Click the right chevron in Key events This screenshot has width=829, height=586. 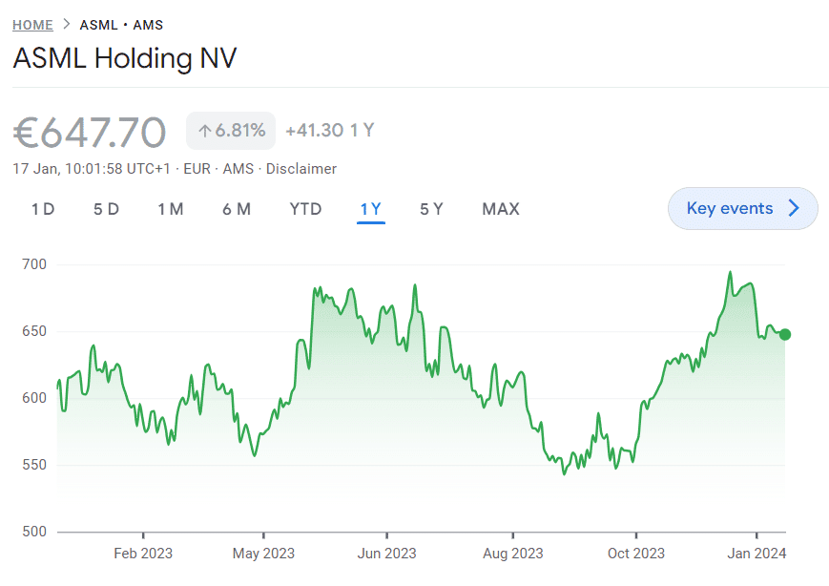794,209
